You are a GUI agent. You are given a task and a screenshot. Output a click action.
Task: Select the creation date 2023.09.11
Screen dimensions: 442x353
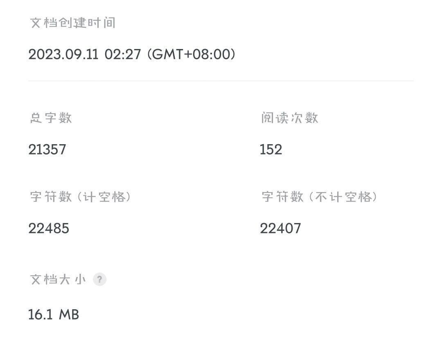[x=63, y=54]
